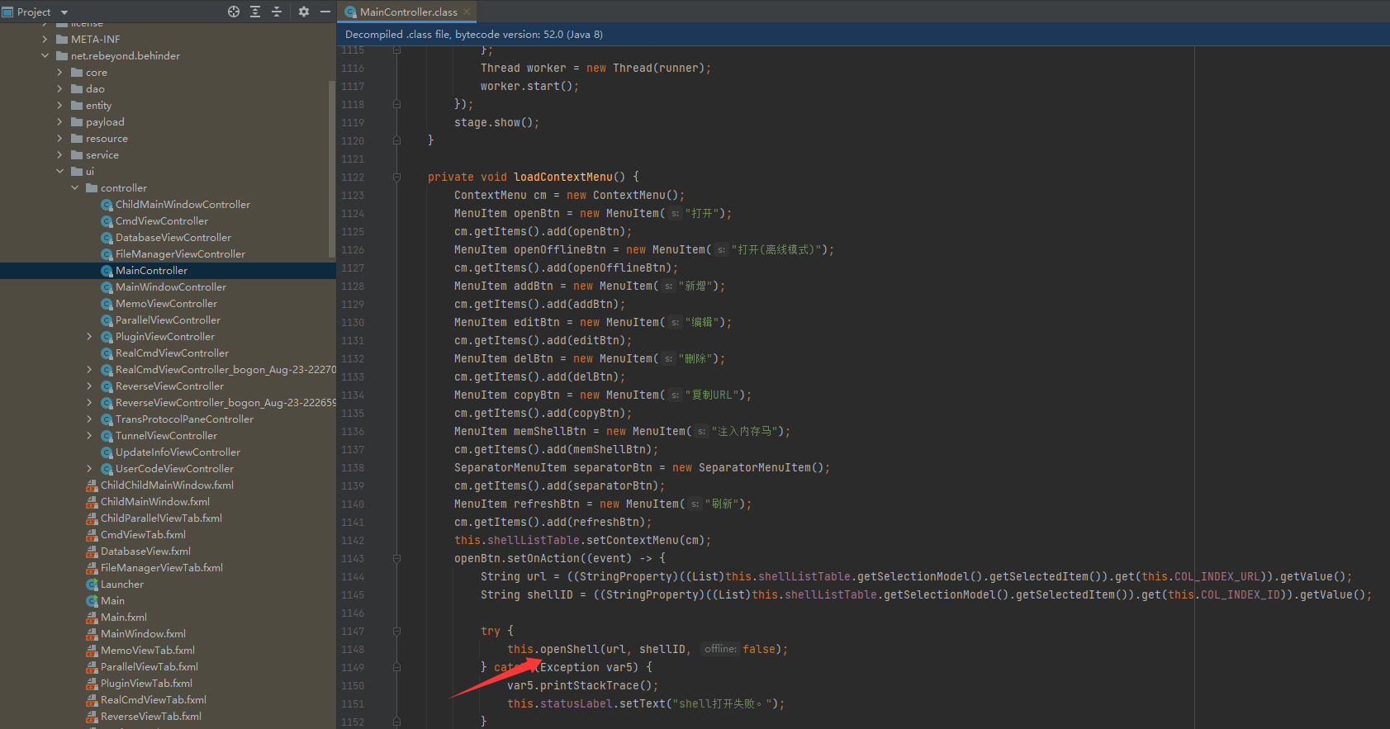This screenshot has height=729, width=1390.
Task: Click the Expand All icon in Project panel
Action: [255, 12]
